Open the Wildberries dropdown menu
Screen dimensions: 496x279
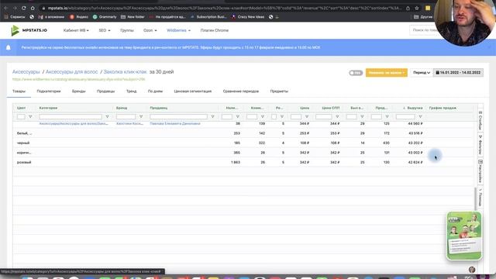click(178, 30)
